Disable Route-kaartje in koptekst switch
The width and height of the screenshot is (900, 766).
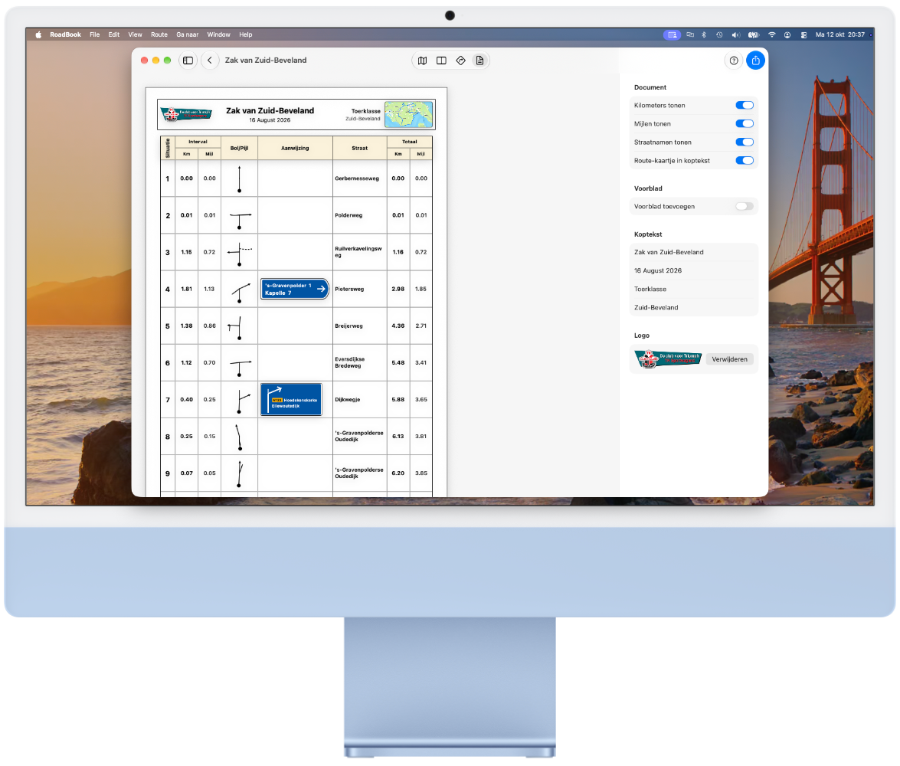pyautogui.click(x=745, y=160)
